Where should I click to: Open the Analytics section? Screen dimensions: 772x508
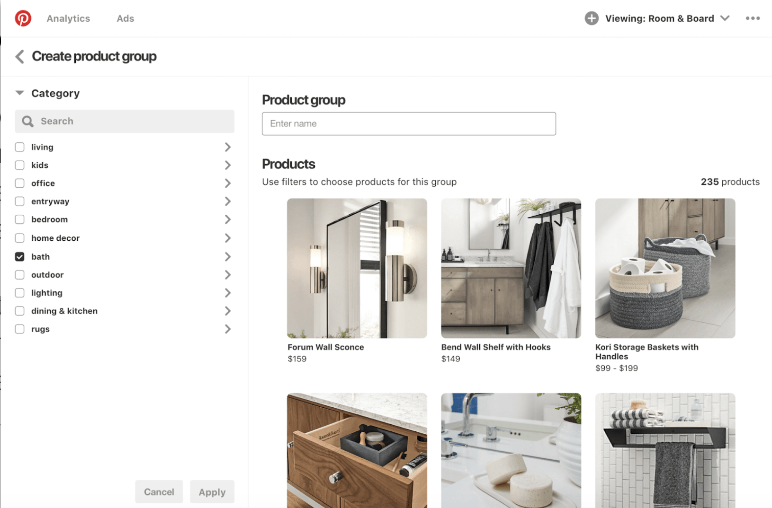coord(68,18)
